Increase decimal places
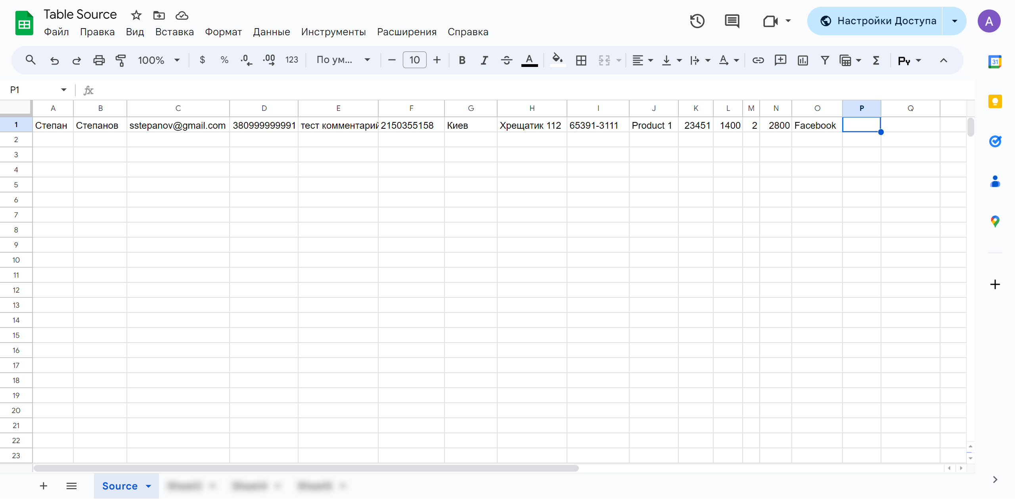The image size is (1015, 499). point(269,60)
